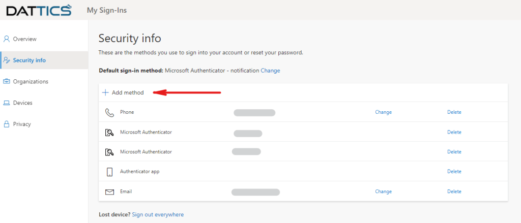Image resolution: width=521 pixels, height=223 pixels.
Task: Go to the Organizations page
Action: (31, 81)
